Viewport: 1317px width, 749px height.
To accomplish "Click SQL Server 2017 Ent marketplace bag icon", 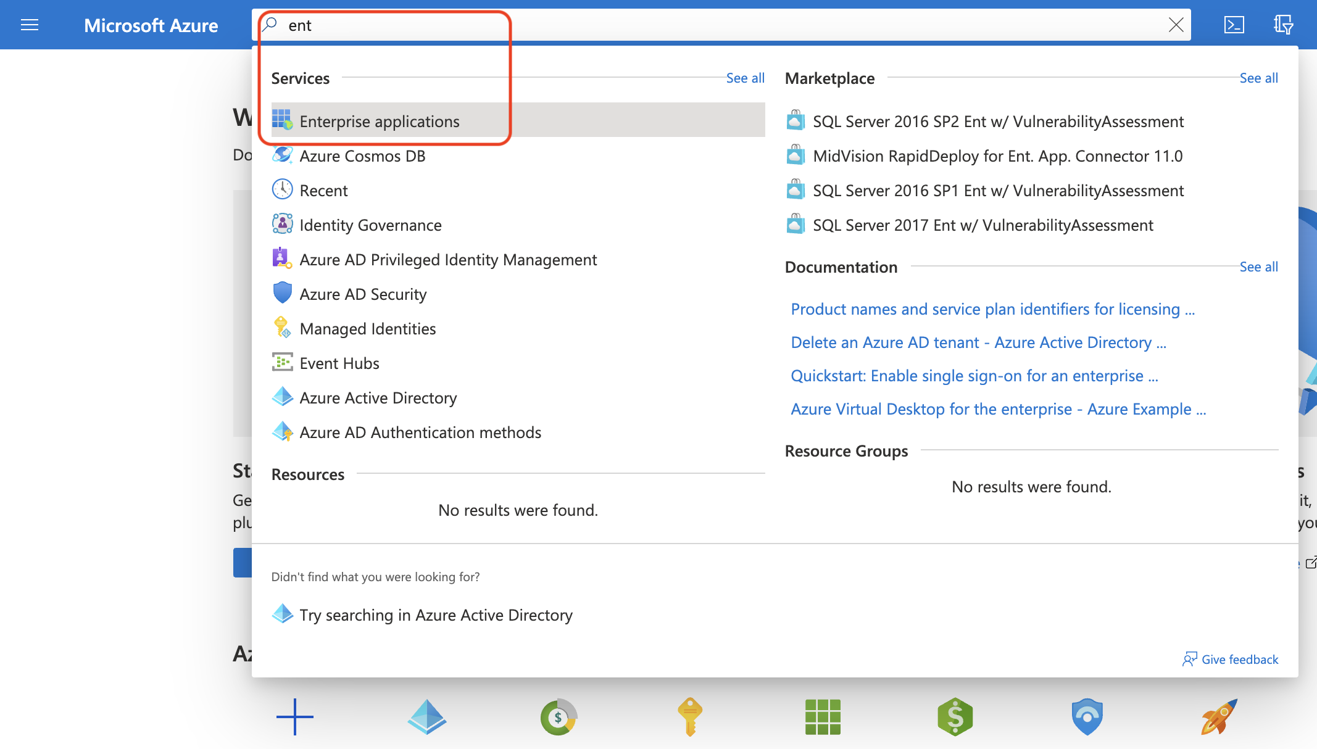I will [796, 223].
